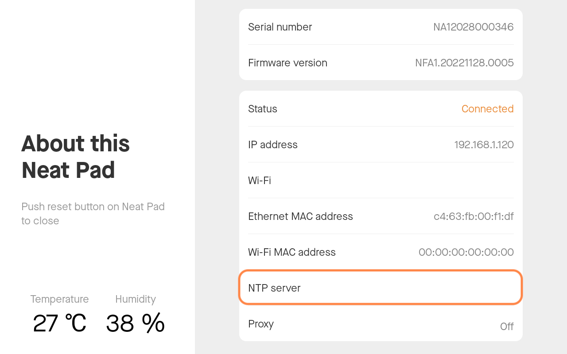Select the Wi-Fi MAC address value
567x354 pixels.
[x=466, y=252]
